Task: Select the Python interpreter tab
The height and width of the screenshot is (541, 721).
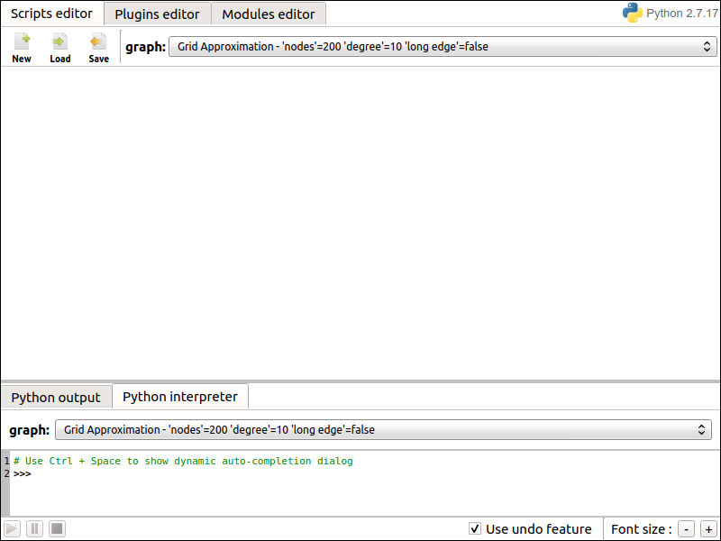Action: 180,396
